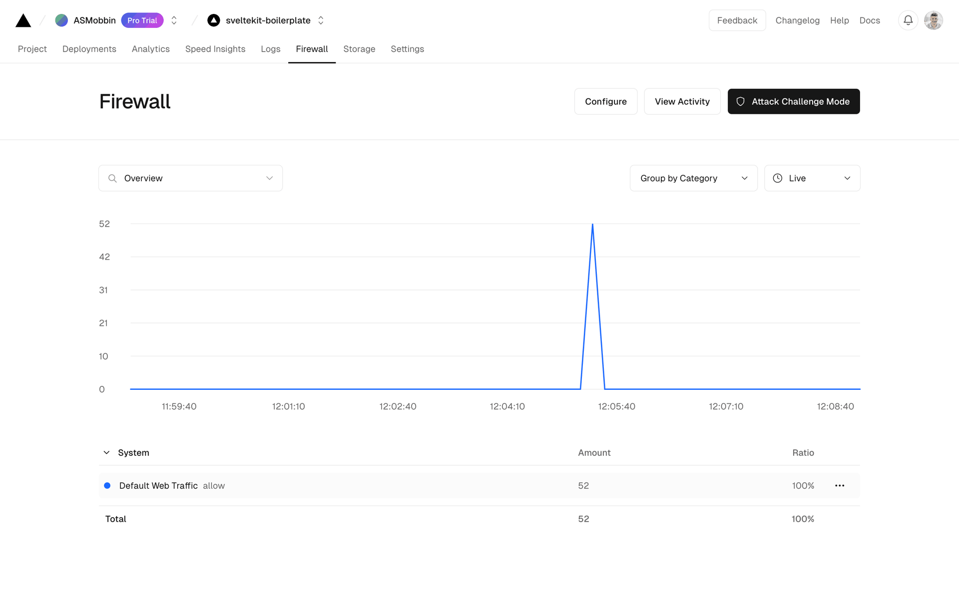
Task: Click the sveltekit-boilerplate project icon
Action: (214, 20)
